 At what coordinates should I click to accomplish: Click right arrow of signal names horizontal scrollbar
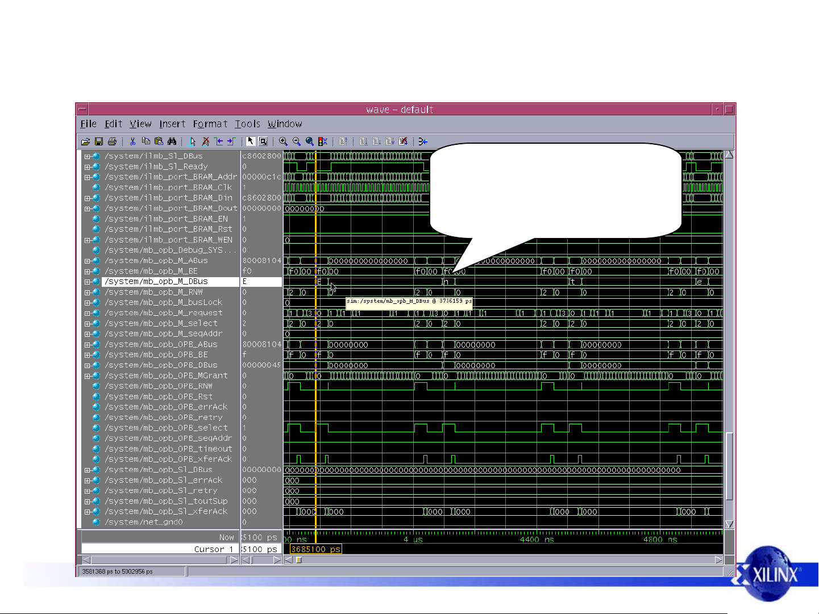point(234,560)
